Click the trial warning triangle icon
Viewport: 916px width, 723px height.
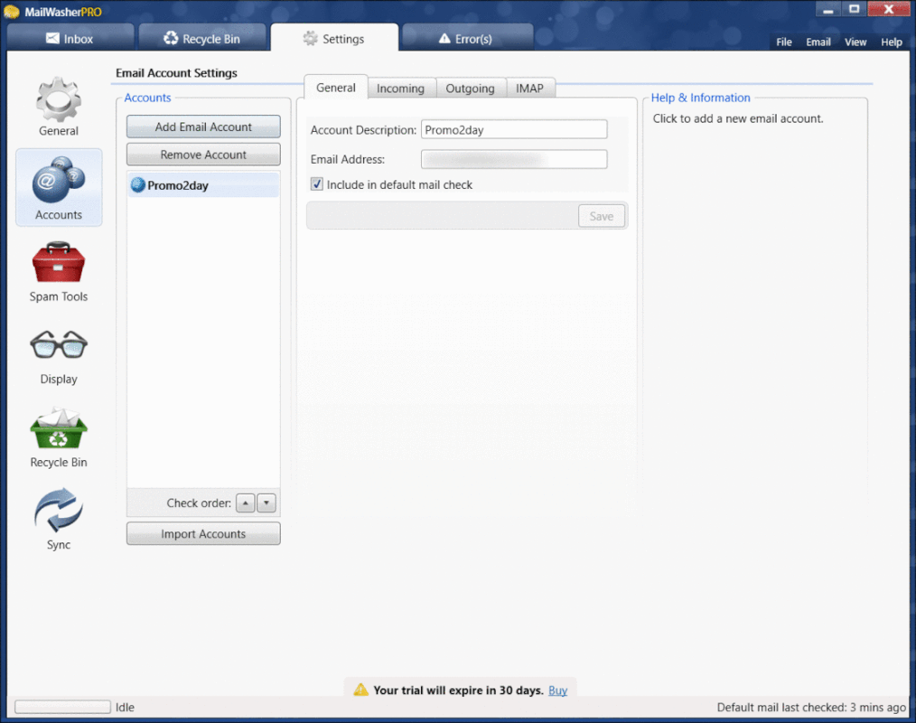(361, 690)
